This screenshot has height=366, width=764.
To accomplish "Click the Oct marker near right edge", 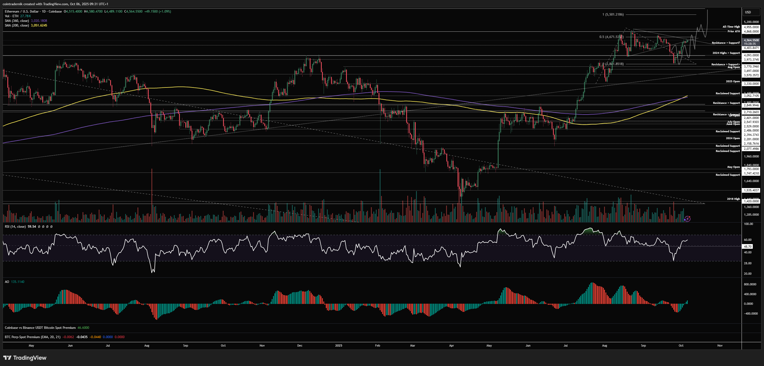I will [x=681, y=345].
